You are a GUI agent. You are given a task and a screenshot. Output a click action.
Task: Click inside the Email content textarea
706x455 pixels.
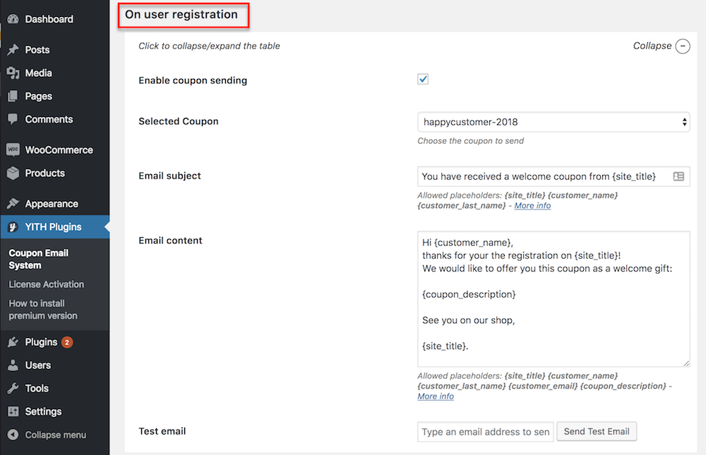[554, 299]
